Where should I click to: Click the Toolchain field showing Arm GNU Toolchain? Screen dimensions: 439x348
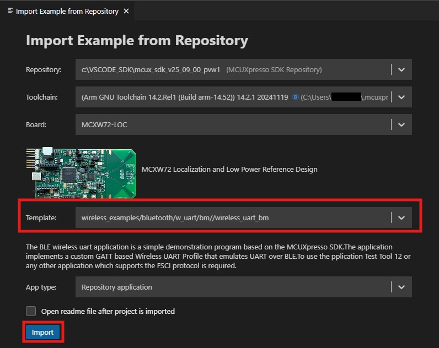pos(244,97)
